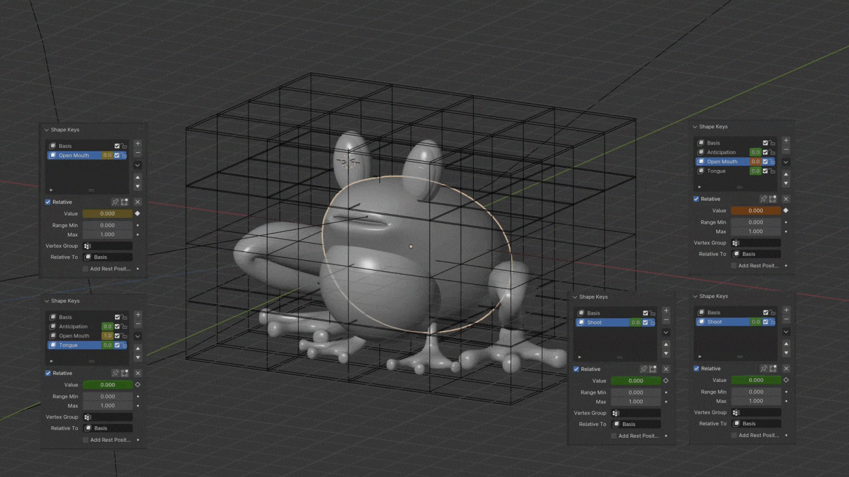Add shape key in the Shoot panel nearest the frog

pyautogui.click(x=666, y=311)
